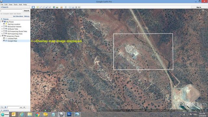Open the Tools menu
Screen dimensions: 208x117
(x=16, y=5)
